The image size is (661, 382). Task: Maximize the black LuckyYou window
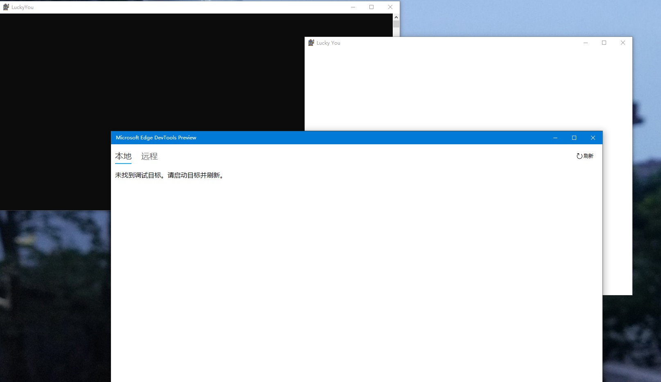coord(371,7)
